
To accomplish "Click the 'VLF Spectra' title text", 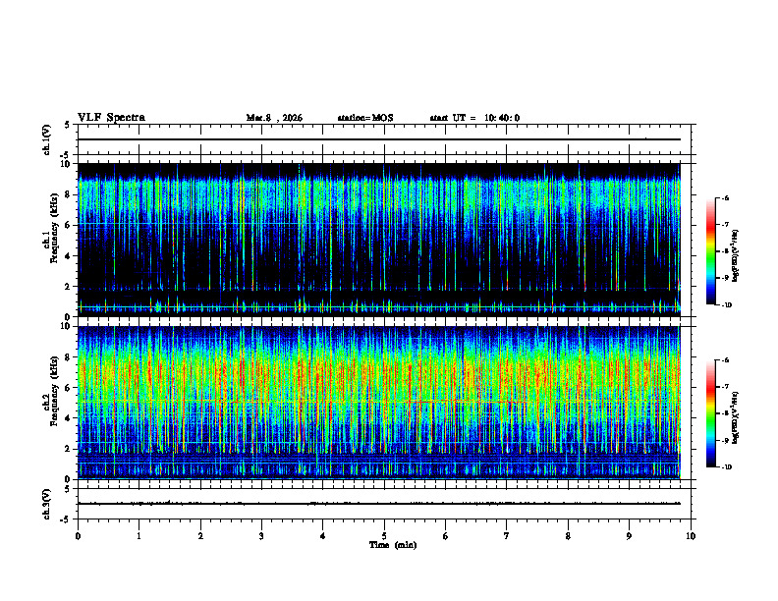I will pos(111,118).
